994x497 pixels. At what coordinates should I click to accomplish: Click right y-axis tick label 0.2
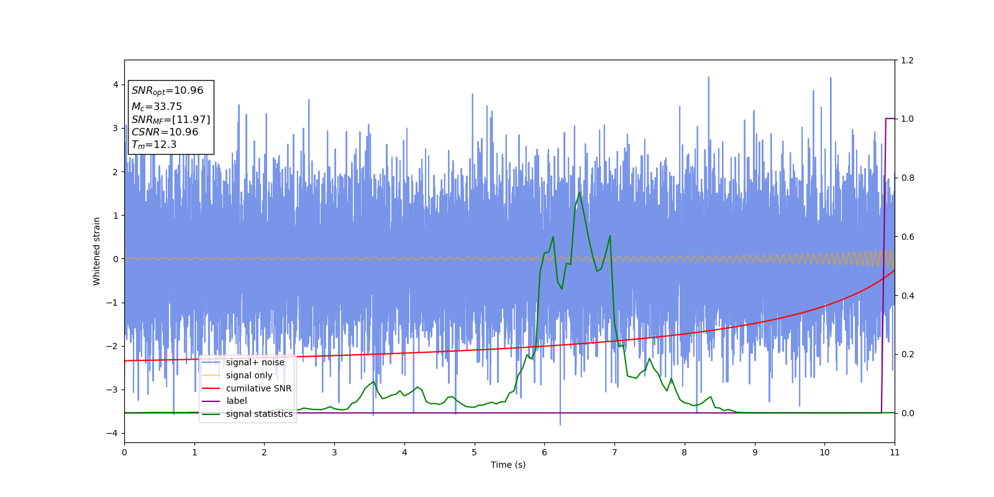click(x=907, y=354)
